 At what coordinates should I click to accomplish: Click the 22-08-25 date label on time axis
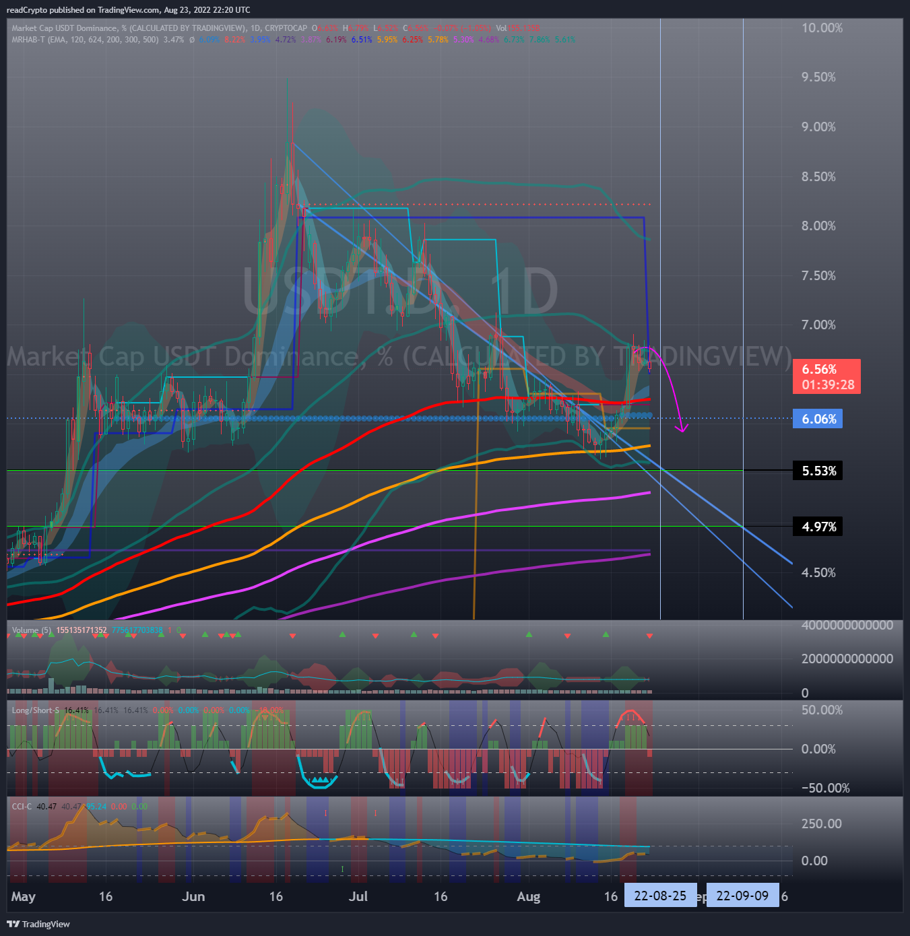[660, 896]
